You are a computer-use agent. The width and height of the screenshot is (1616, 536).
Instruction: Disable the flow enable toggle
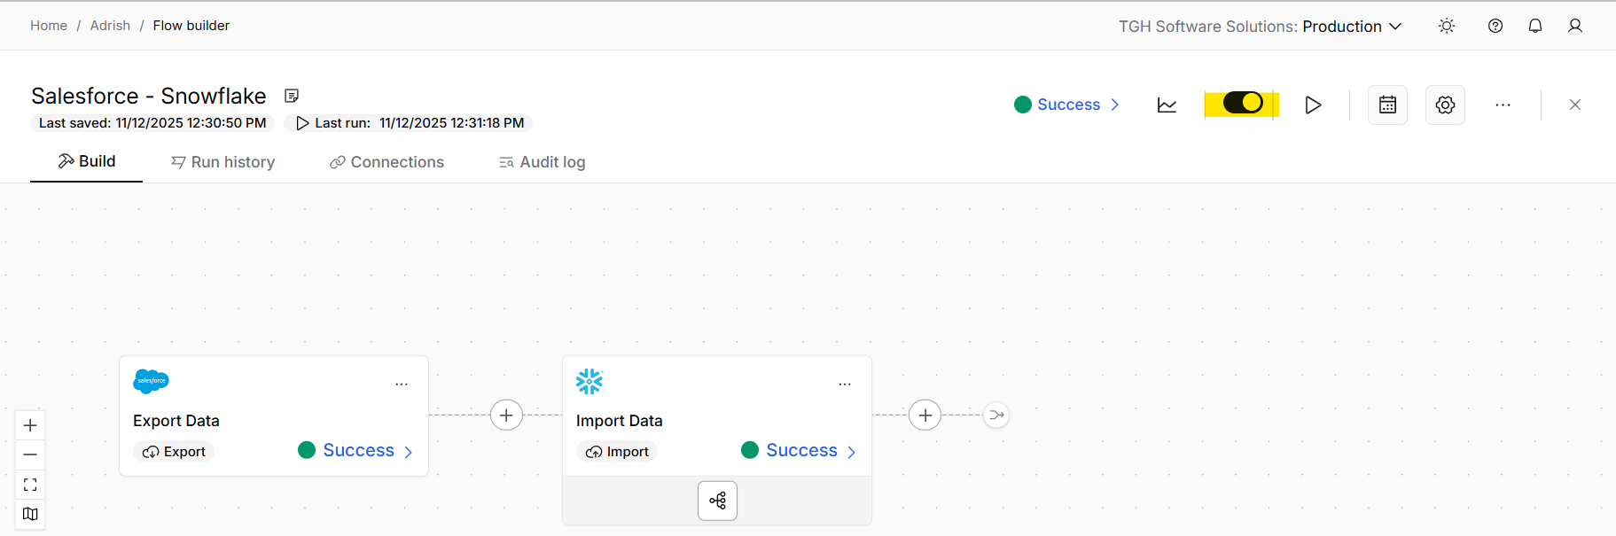[x=1242, y=104]
